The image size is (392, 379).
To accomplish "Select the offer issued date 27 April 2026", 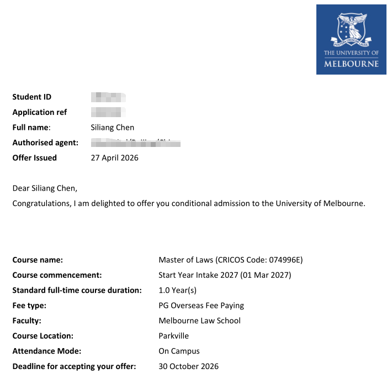I will [114, 158].
